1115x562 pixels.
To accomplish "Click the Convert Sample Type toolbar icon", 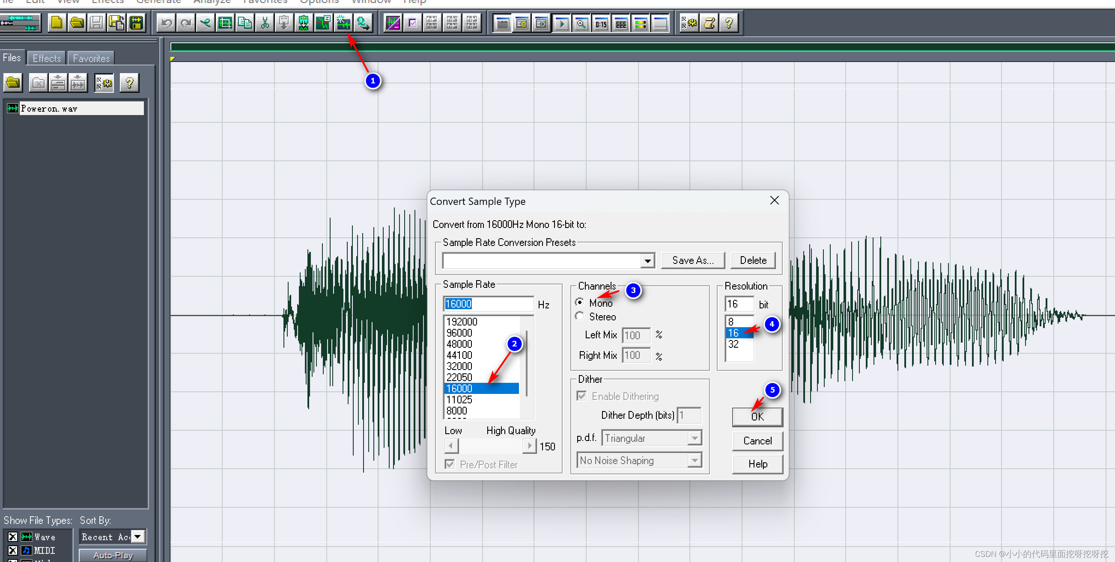I will point(343,23).
